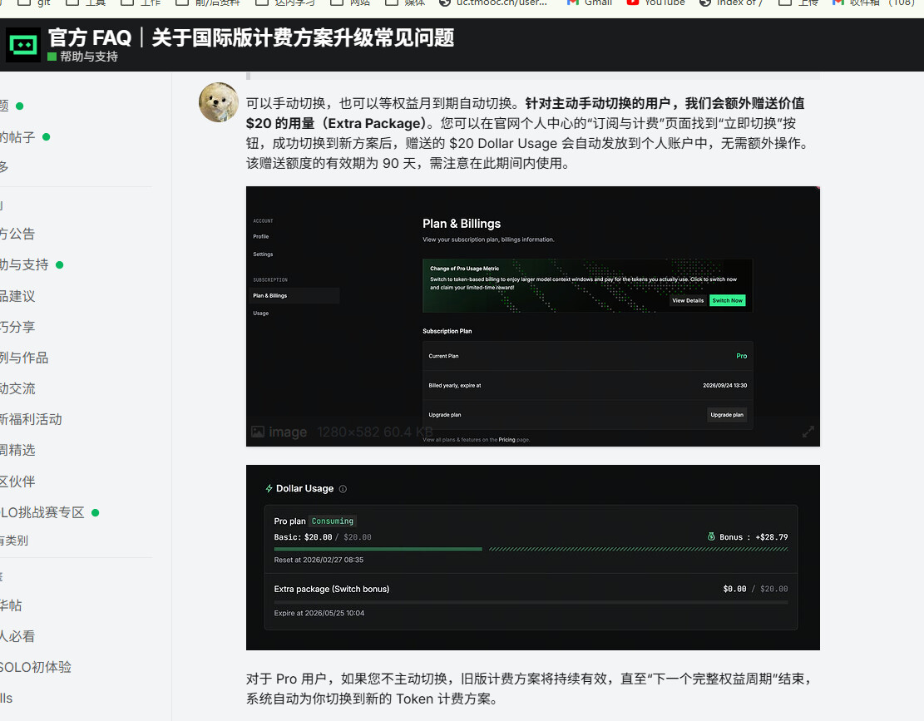Screen dimensions: 924x721
Task: Click the 官方公告 sidebar item
Action: [17, 234]
